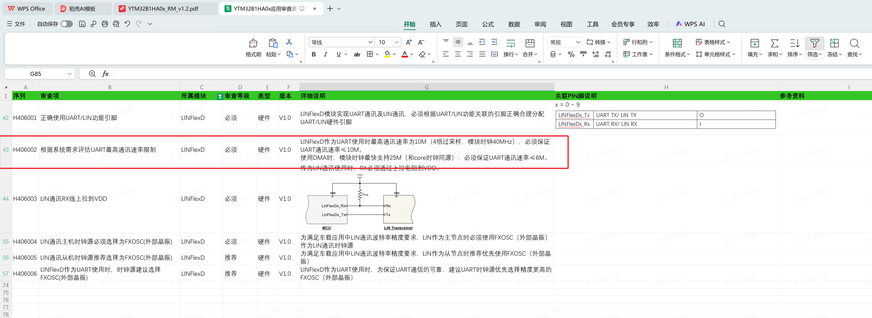Click the Cut scissors icon
872x318 pixels.
click(289, 42)
